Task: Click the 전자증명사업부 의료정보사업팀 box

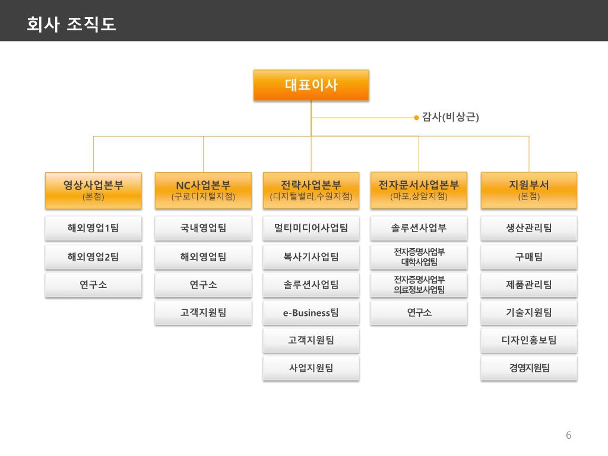Action: [419, 285]
